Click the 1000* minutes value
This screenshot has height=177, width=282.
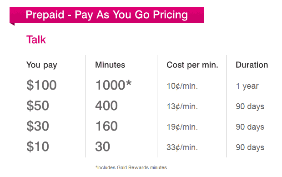114,85
